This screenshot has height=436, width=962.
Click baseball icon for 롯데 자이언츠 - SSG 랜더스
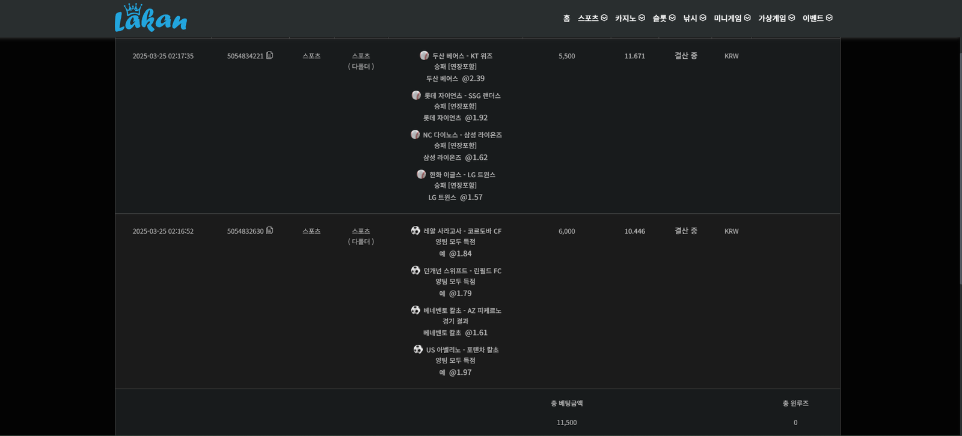pos(416,95)
